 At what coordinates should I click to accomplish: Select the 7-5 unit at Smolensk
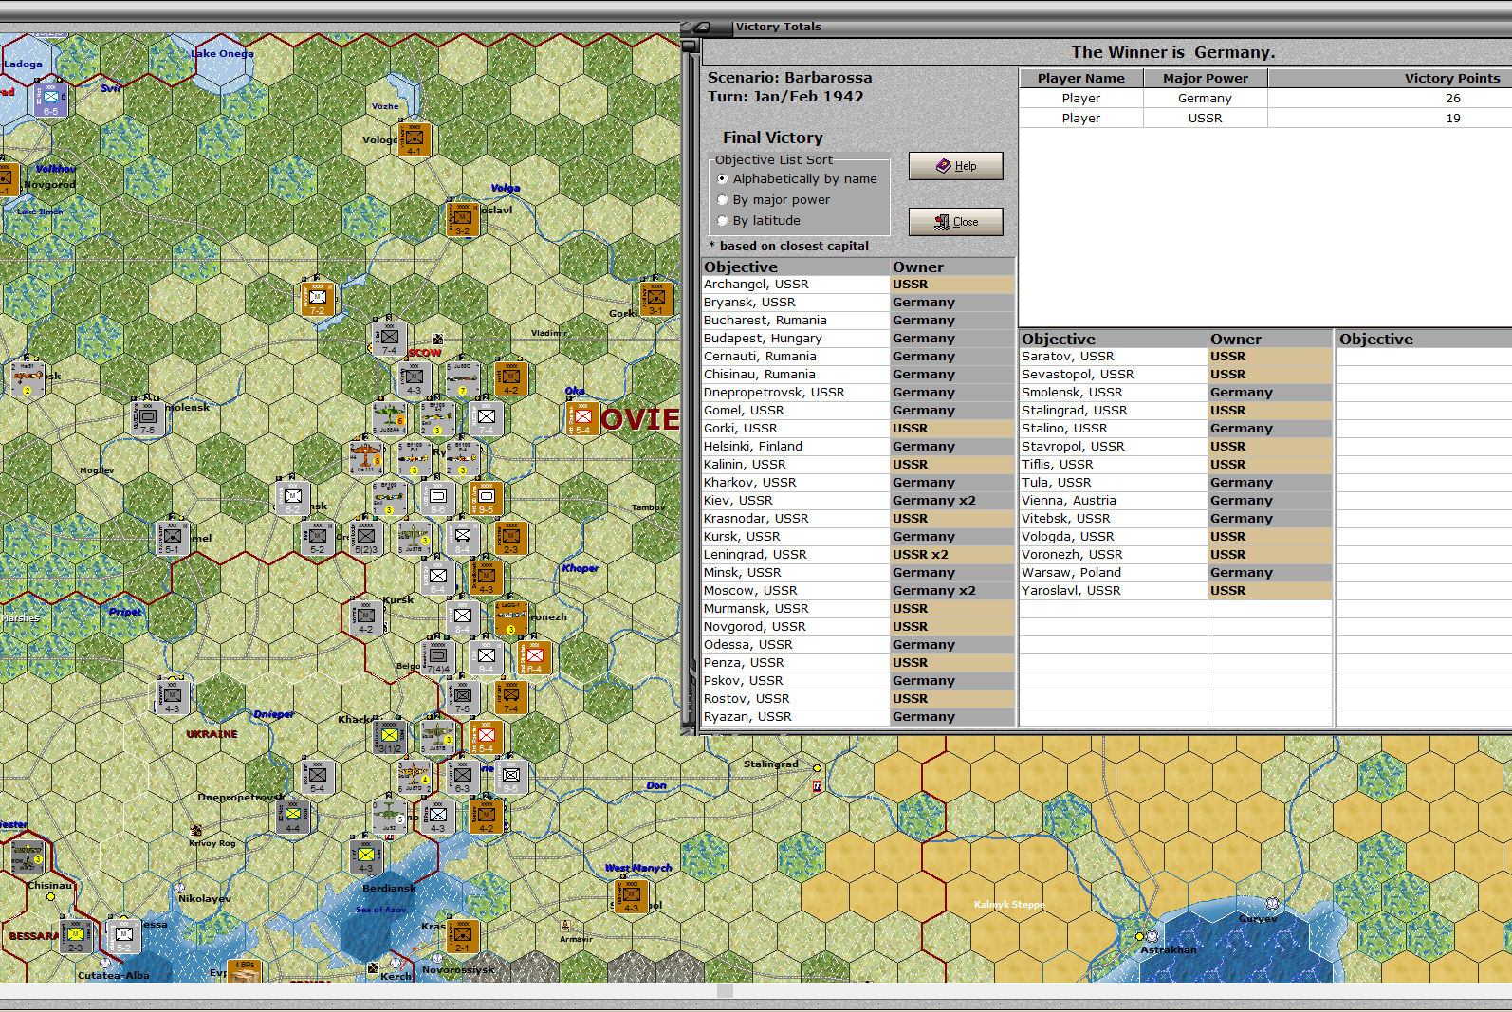coord(148,418)
